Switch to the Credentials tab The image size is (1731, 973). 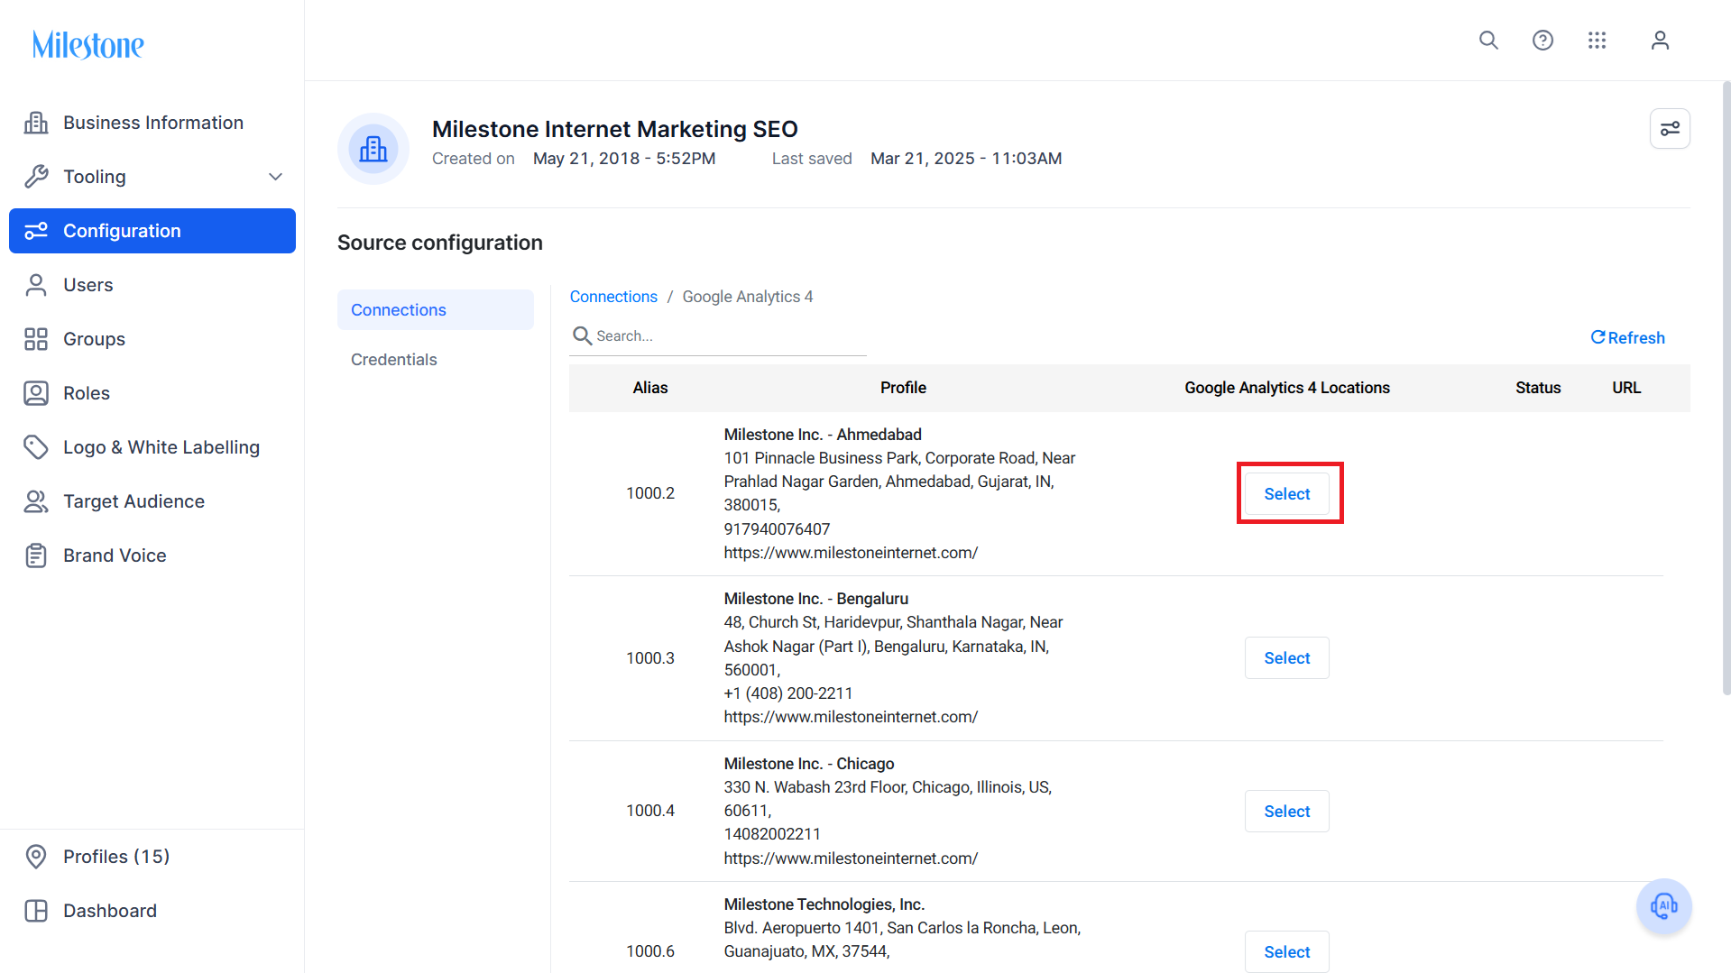click(x=435, y=359)
